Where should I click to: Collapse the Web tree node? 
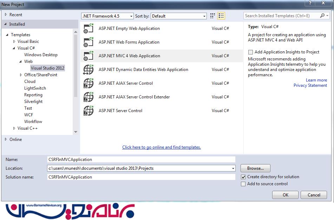pos(20,62)
